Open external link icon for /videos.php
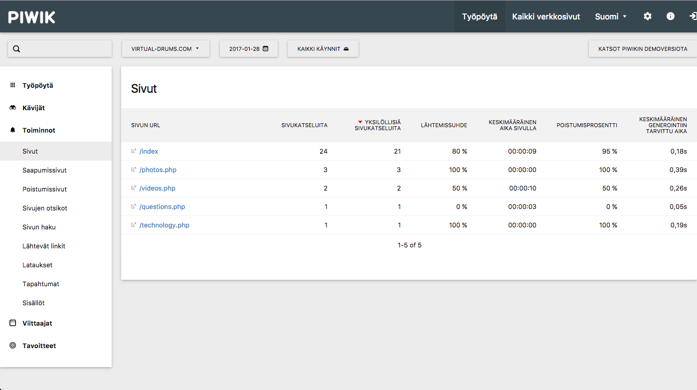Image resolution: width=697 pixels, height=390 pixels. 134,188
